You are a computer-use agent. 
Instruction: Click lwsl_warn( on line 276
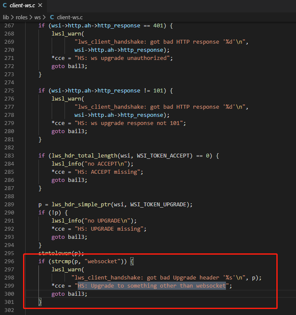point(68,99)
